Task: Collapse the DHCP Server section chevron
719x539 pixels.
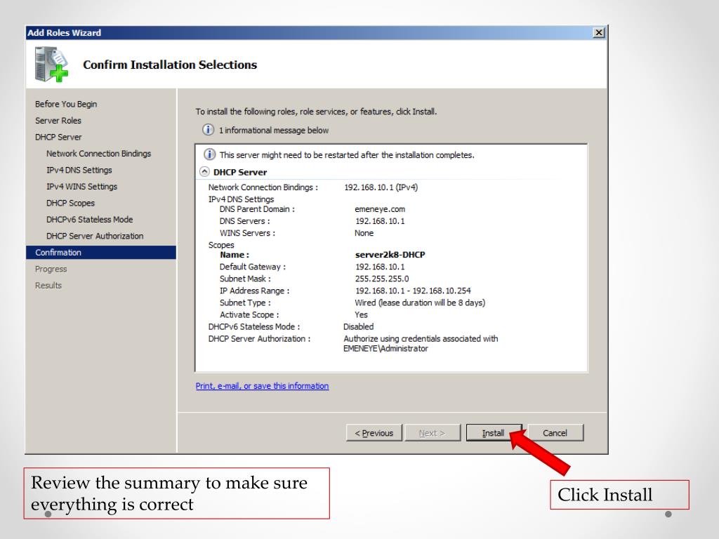Action: pyautogui.click(x=204, y=172)
